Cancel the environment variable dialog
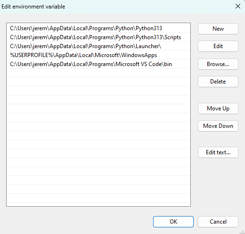Image resolution: width=245 pixels, height=234 pixels. (x=218, y=222)
